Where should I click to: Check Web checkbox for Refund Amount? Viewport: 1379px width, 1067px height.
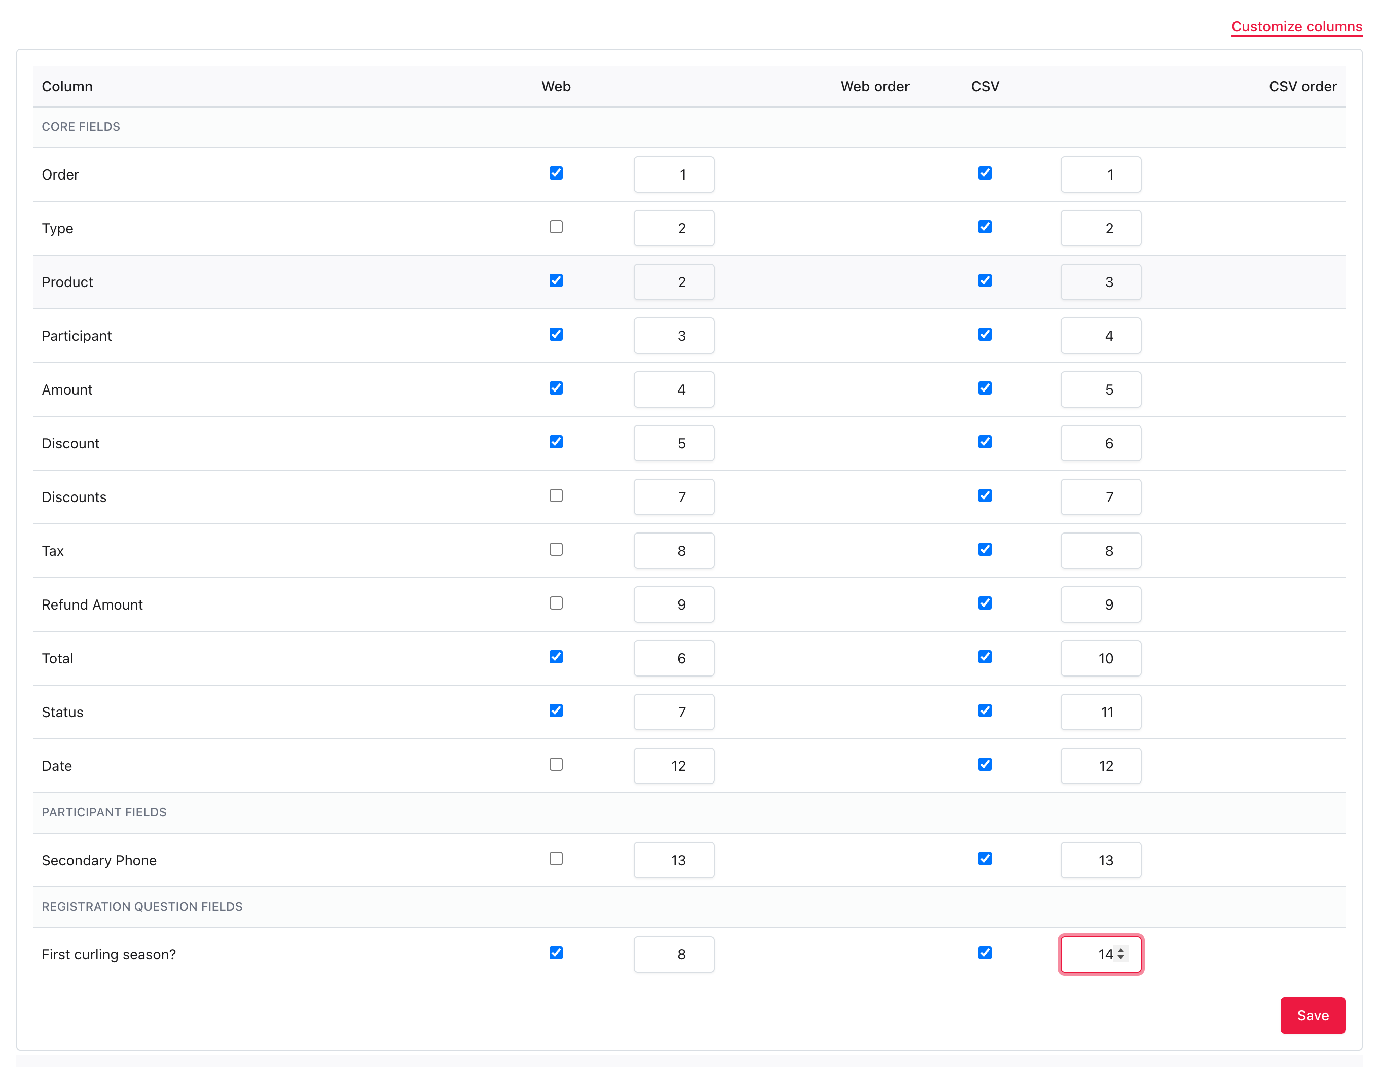[556, 602]
